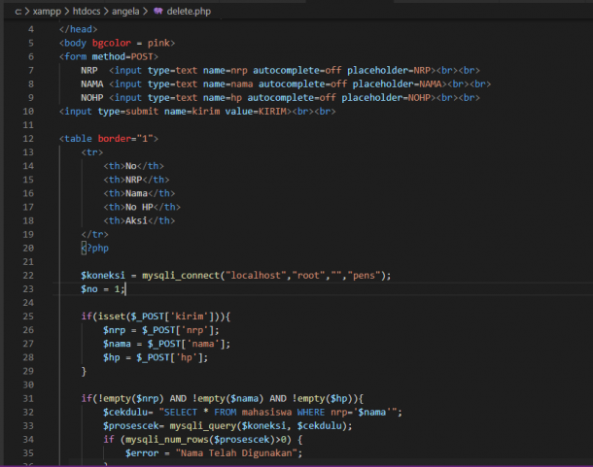Image resolution: width=593 pixels, height=467 pixels.
Task: Click '<th>Aksi</th>' header cell code
Action: tap(139, 220)
